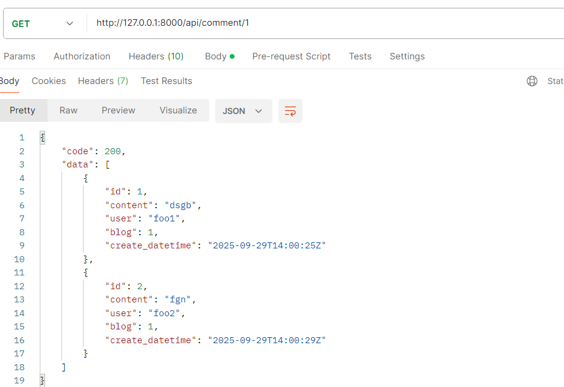Open the request Headers (10) tab

(156, 56)
